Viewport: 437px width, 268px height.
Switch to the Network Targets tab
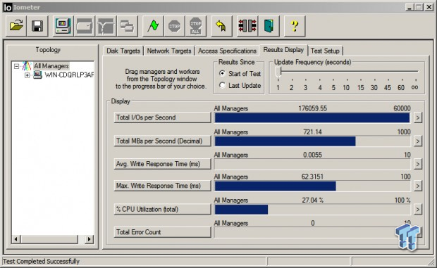169,51
